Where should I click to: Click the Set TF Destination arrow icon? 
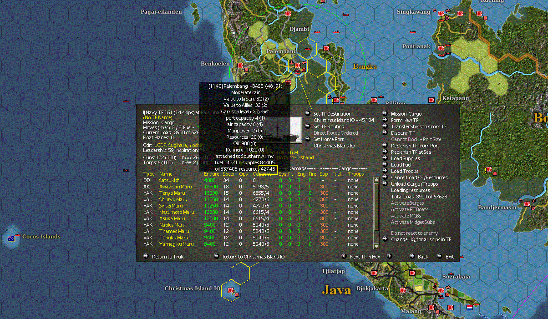[x=308, y=114]
